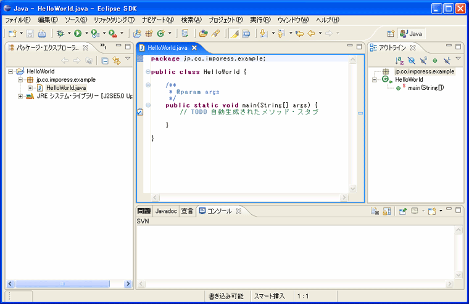Open the リファクタリング(T) menu

pos(114,20)
